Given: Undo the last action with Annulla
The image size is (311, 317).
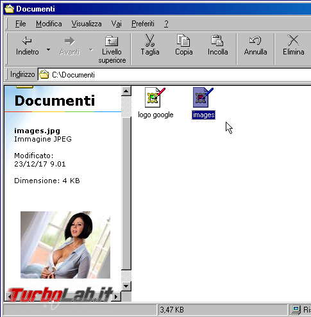Looking at the screenshot, I should (255, 45).
